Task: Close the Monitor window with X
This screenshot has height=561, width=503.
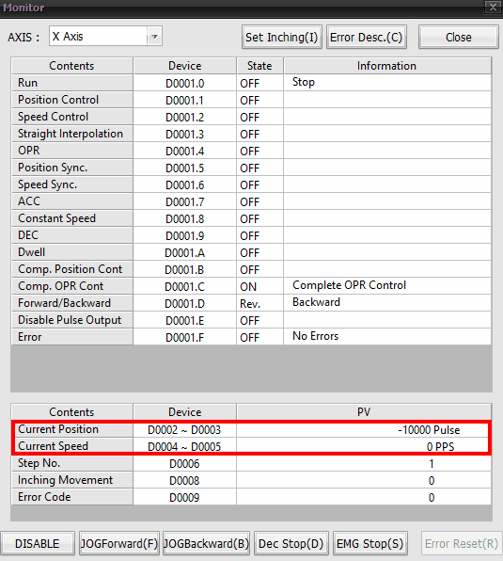Action: [493, 7]
